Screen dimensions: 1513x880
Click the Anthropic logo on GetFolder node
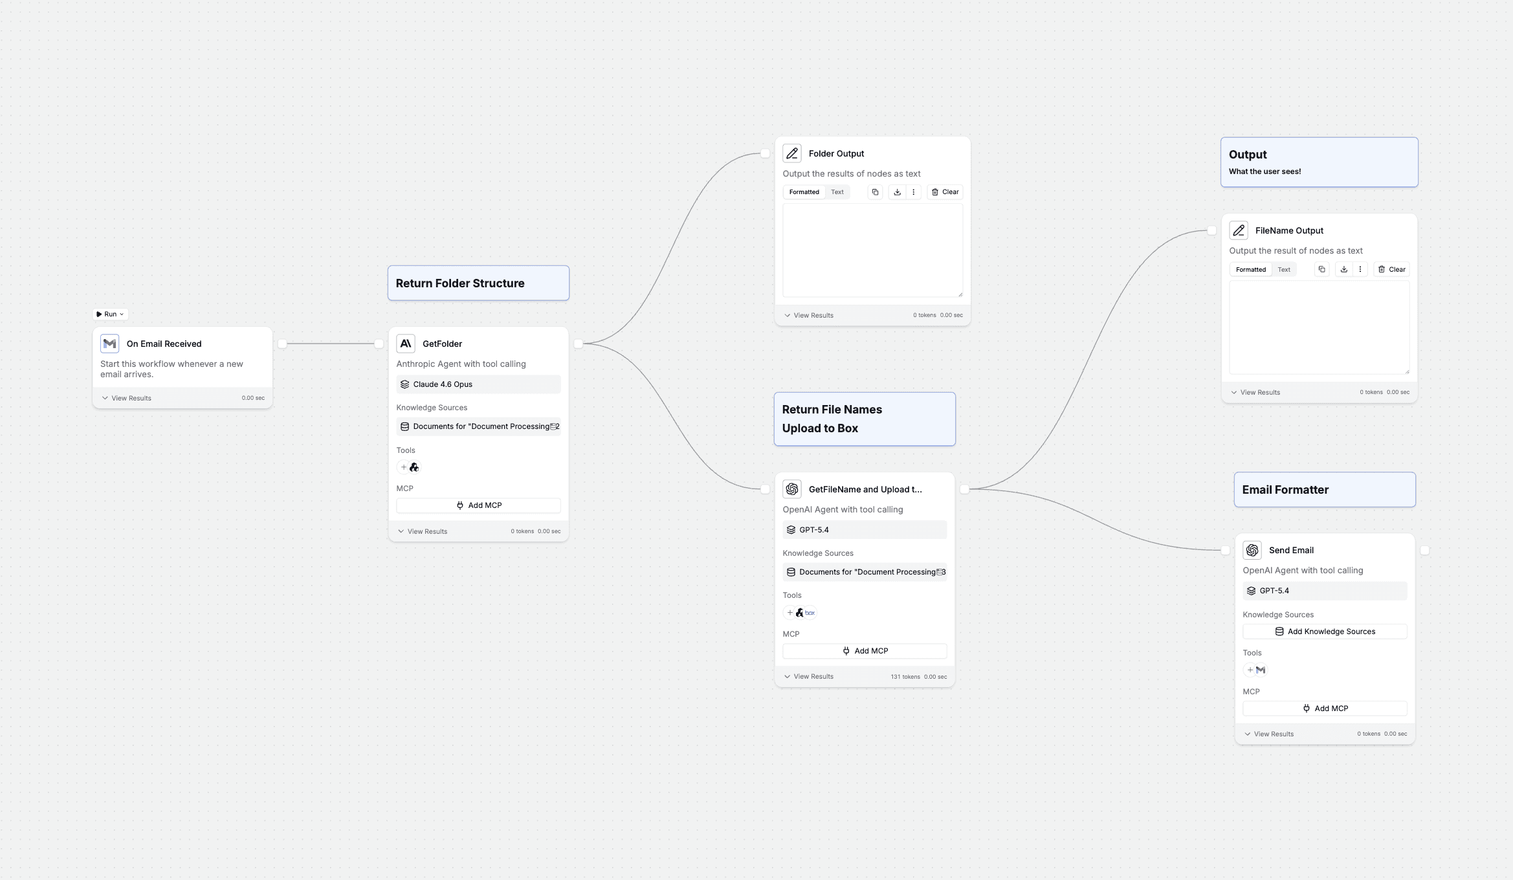tap(406, 344)
